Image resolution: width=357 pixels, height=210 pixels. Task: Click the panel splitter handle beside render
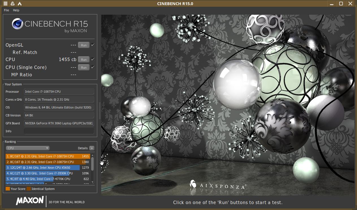coord(99,111)
